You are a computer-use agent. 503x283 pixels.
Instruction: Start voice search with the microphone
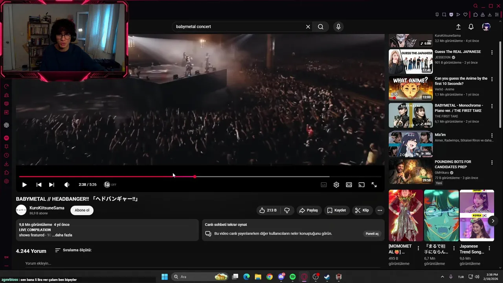click(x=338, y=27)
